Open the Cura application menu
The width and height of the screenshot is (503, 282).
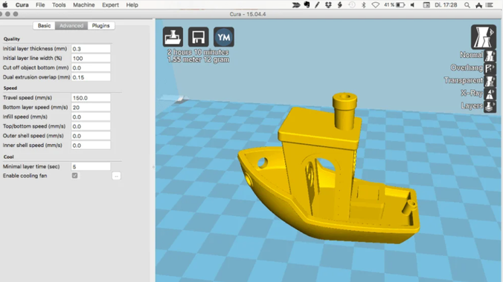[22, 4]
